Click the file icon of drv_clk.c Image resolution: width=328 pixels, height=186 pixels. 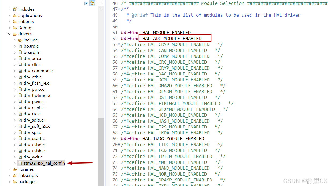click(x=20, y=65)
